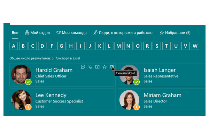Click Экспорт в Excel link

click(x=68, y=58)
